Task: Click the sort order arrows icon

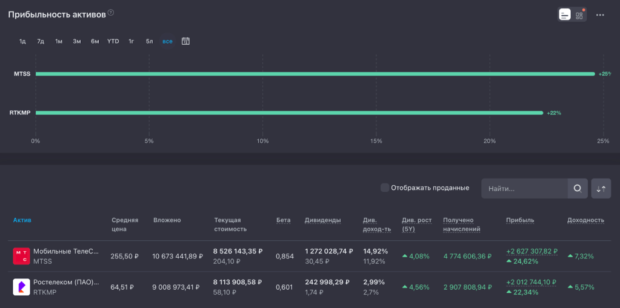Action: 601,188
